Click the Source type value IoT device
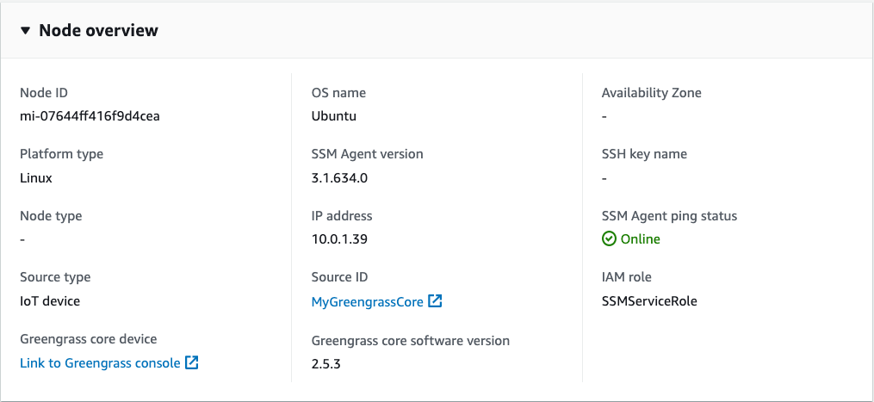 pos(50,301)
